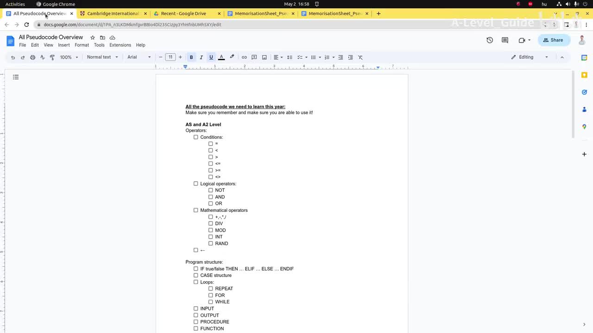
Task: Open Google Tasks from the side panel
Action: click(584, 92)
